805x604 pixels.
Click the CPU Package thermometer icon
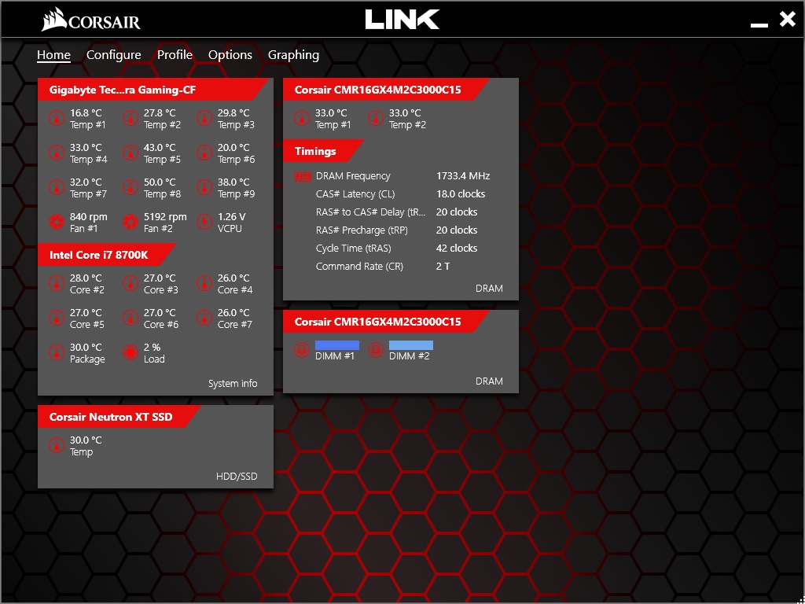coord(57,353)
